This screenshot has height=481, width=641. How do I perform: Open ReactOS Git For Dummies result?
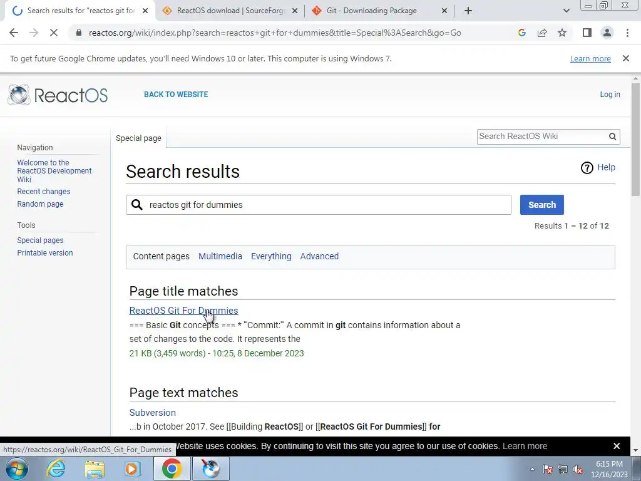(x=183, y=311)
